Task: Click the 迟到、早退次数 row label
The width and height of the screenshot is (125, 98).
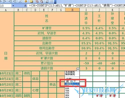Action: pyautogui.click(x=47, y=53)
